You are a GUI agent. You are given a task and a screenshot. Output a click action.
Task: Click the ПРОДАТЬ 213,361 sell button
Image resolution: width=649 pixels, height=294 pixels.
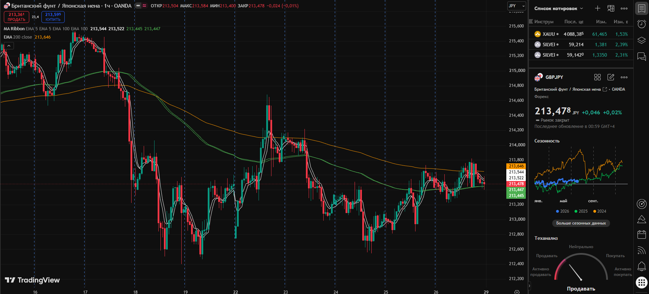point(16,17)
